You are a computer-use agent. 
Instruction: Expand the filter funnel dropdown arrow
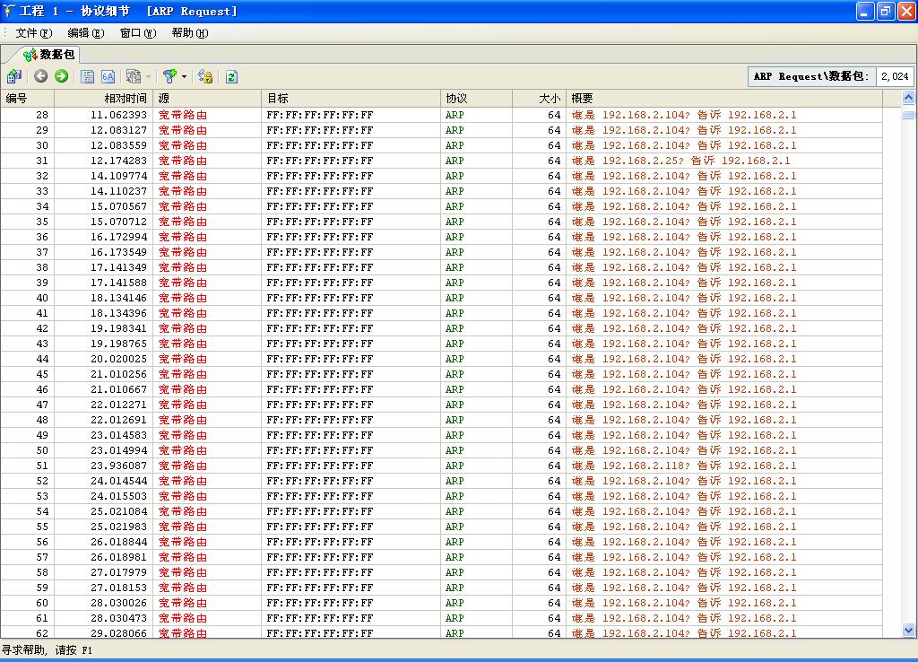(184, 77)
